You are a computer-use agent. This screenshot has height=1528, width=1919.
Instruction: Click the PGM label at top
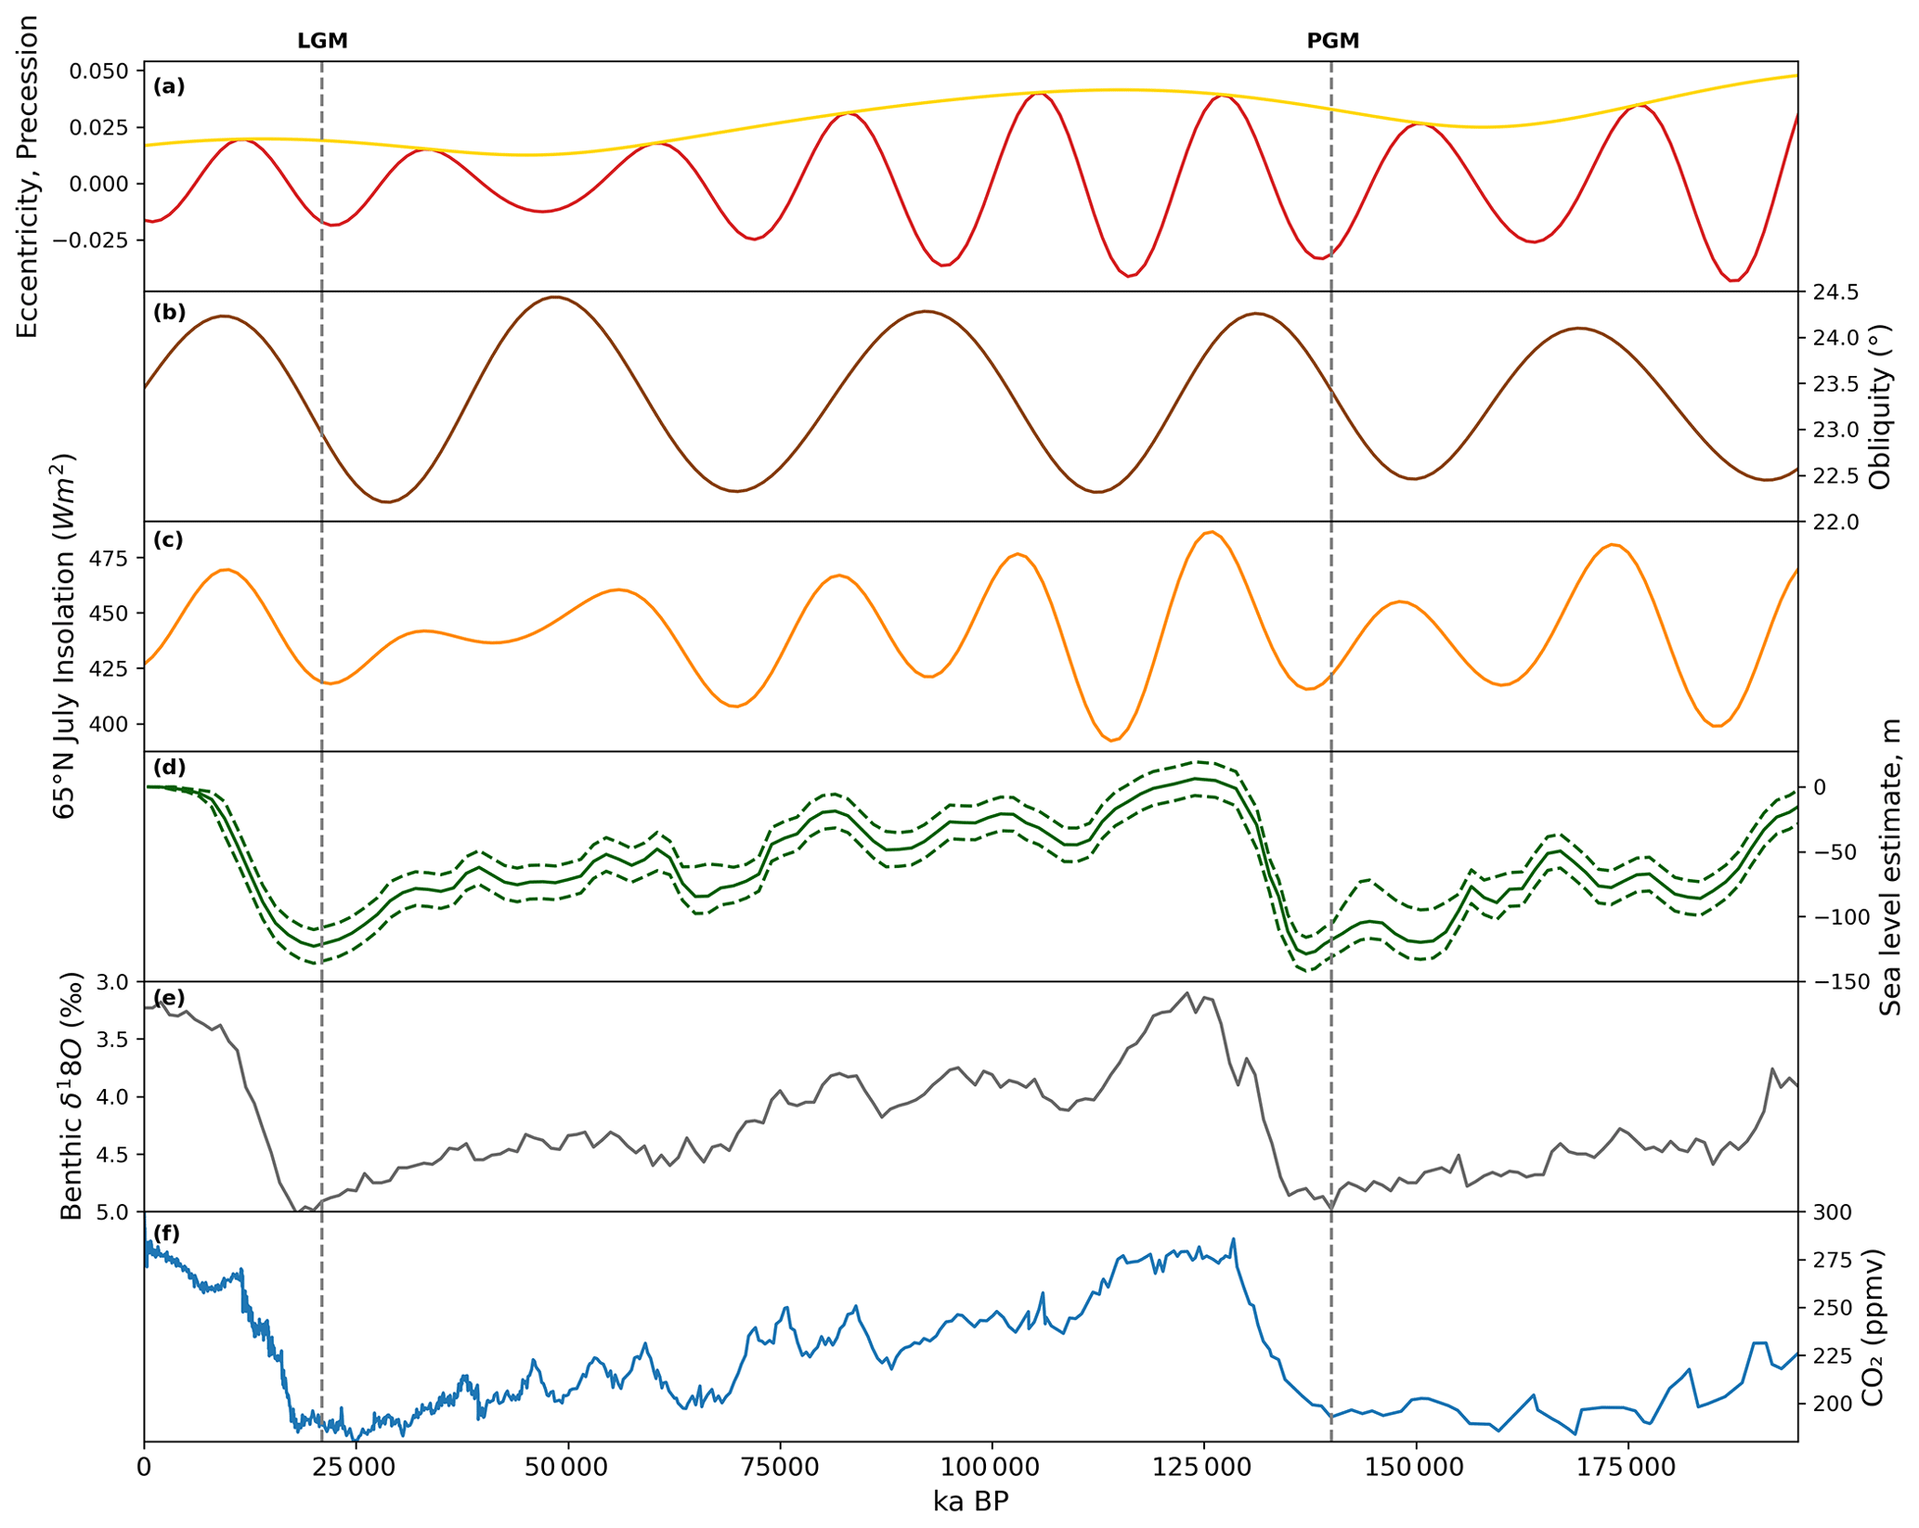click(1332, 41)
